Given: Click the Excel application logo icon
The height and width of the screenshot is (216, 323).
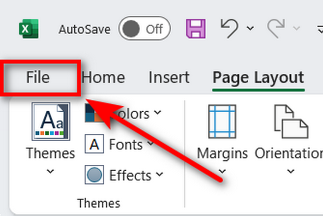Looking at the screenshot, I should 29,29.
